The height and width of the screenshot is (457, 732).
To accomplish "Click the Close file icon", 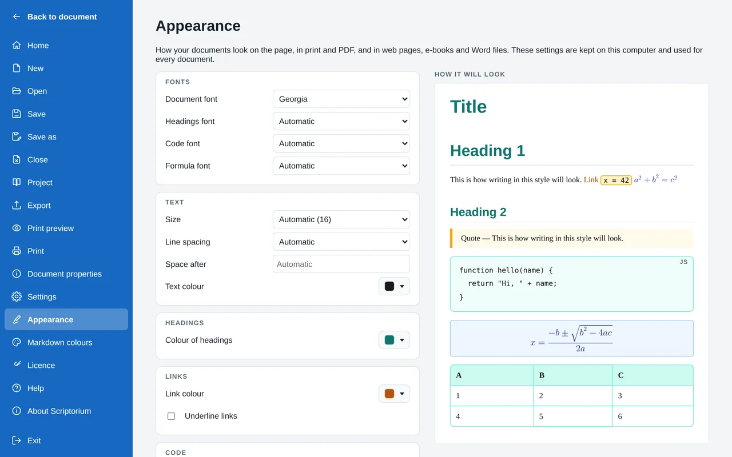I will pos(17,159).
